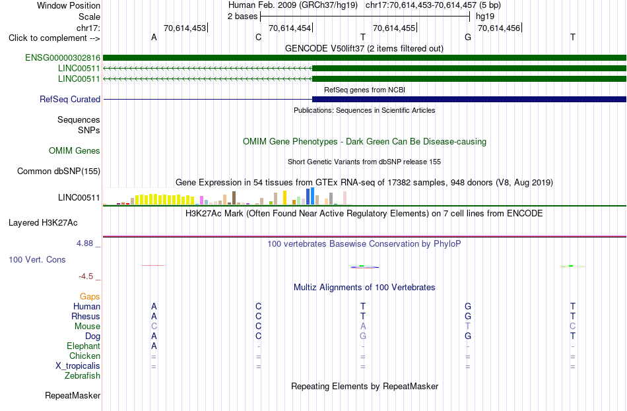Image resolution: width=627 pixels, height=411 pixels.
Task: Click the tall dark brown GTEx expression bar
Action: point(234,198)
